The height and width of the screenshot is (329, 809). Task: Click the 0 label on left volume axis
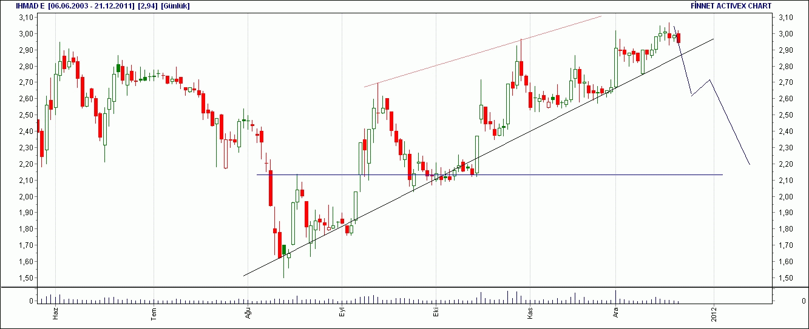[x=30, y=301]
